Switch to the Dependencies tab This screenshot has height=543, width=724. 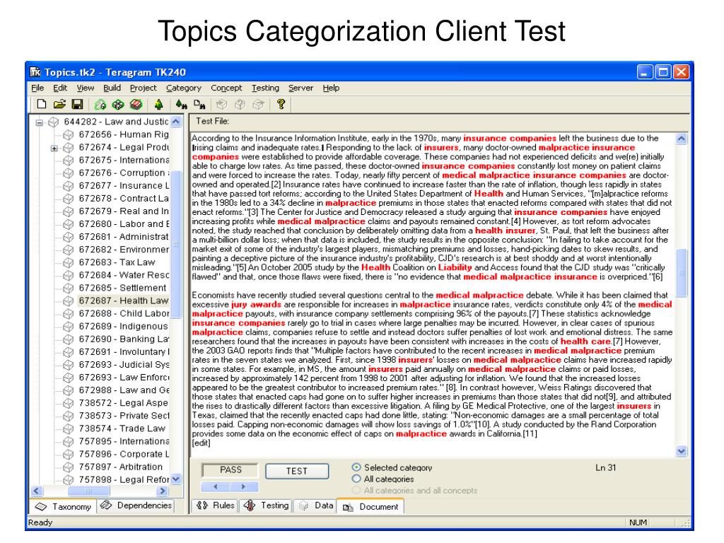click(136, 506)
